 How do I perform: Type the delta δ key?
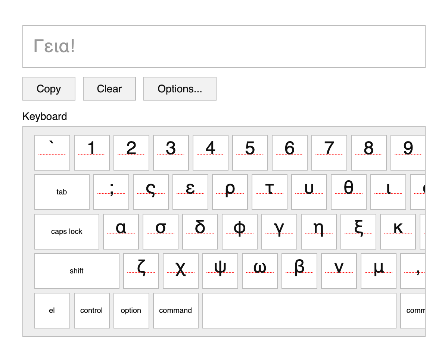pyautogui.click(x=200, y=231)
